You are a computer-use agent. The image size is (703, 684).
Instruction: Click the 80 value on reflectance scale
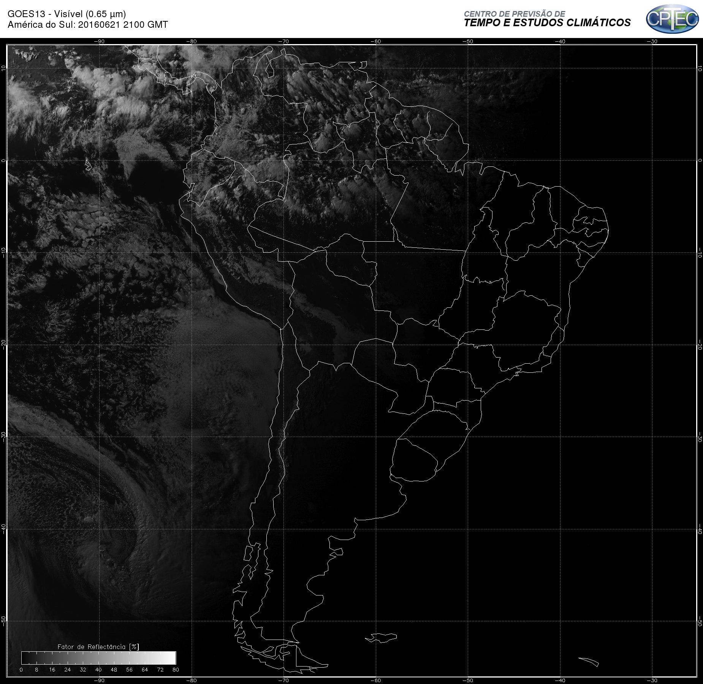coord(176,670)
